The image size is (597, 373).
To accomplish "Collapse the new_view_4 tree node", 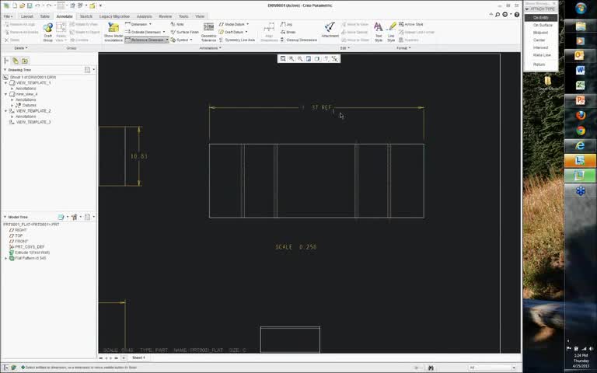I will (x=5, y=94).
